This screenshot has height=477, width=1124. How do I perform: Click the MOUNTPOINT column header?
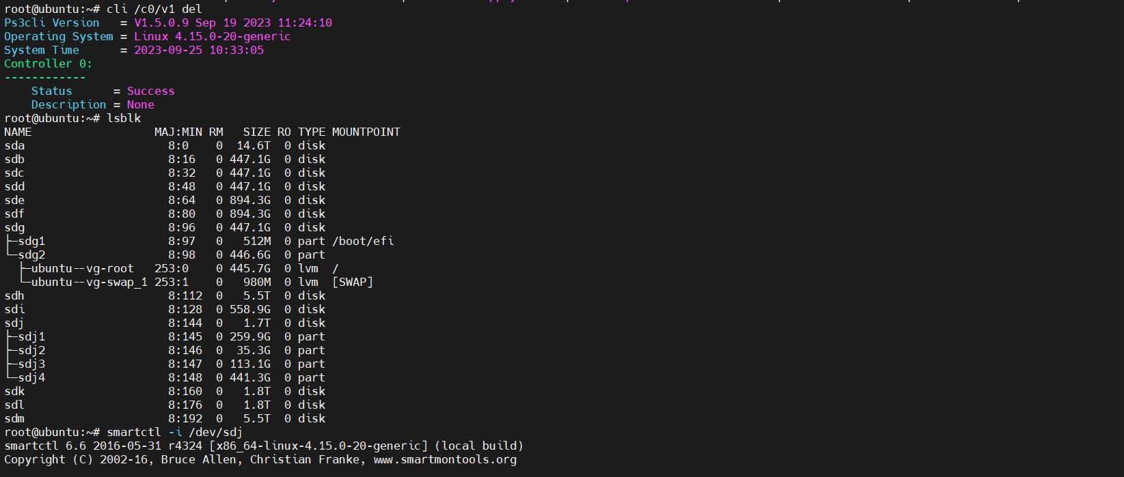(x=366, y=132)
